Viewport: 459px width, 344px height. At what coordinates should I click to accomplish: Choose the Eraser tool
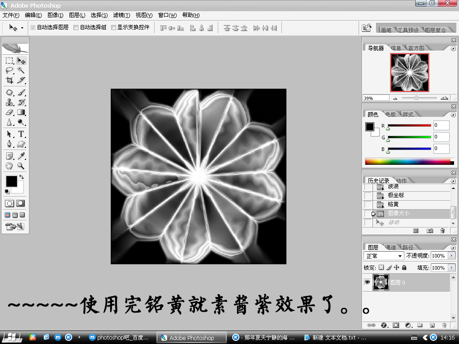tap(9, 112)
